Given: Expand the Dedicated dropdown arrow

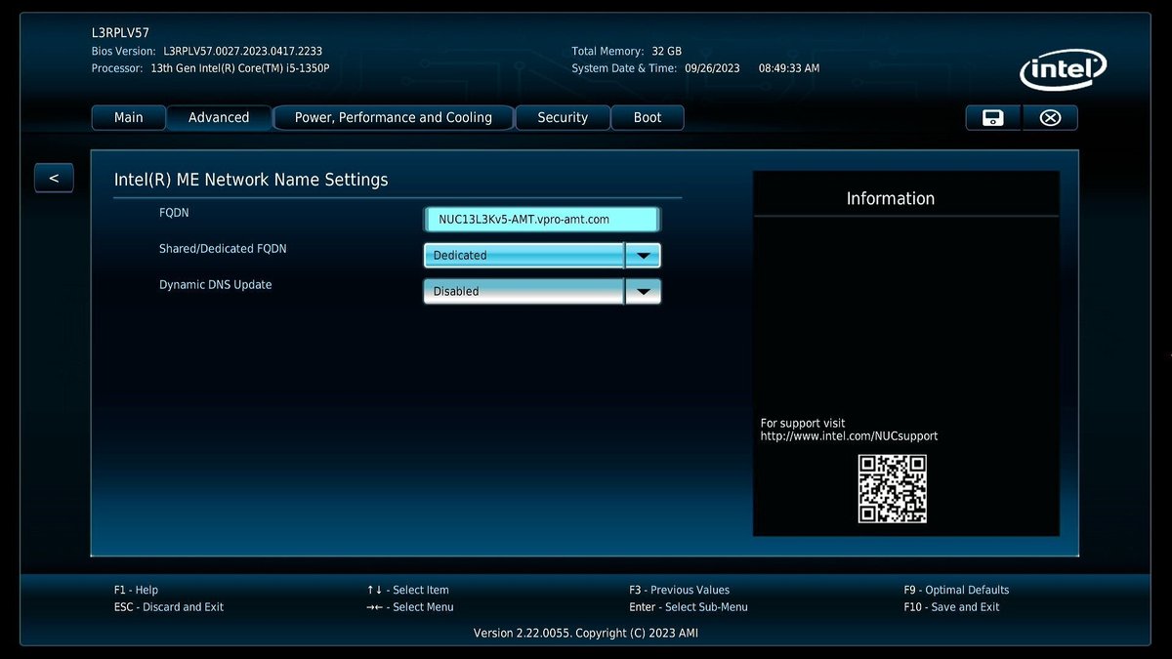Looking at the screenshot, I should coord(643,255).
